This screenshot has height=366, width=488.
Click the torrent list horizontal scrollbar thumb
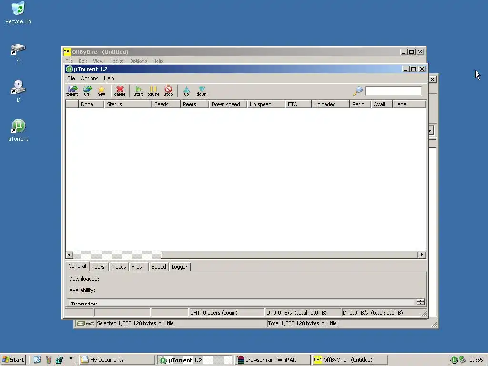(289, 255)
